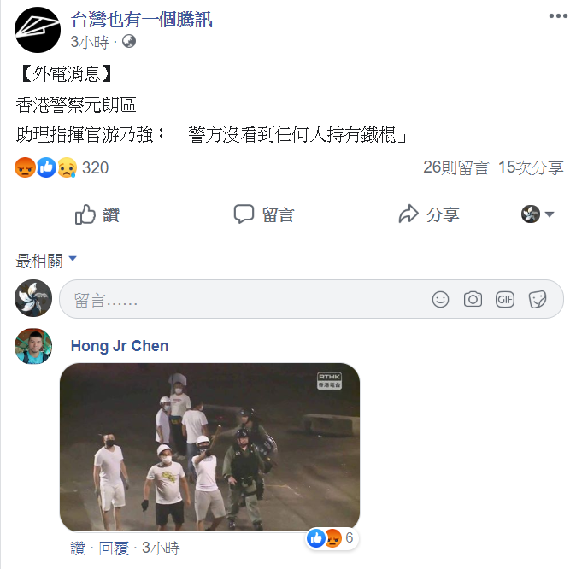Image resolution: width=576 pixels, height=569 pixels.
Task: Click the public globe privacy icon
Action: pyautogui.click(x=129, y=42)
